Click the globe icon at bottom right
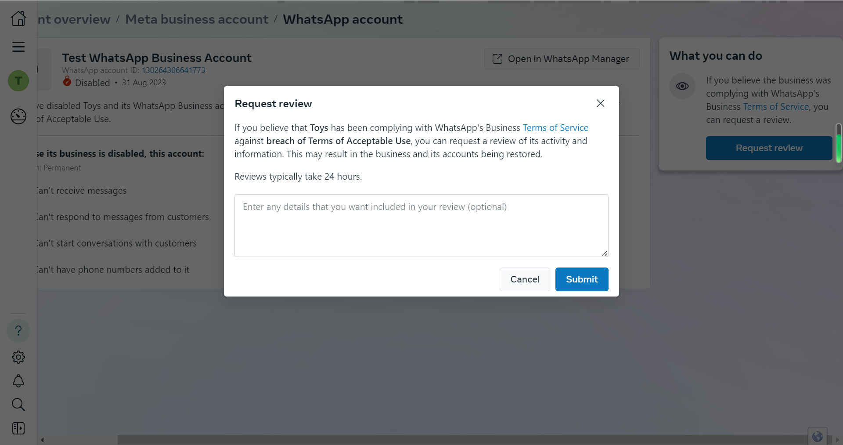Screen dimensions: 843x445 (817, 437)
